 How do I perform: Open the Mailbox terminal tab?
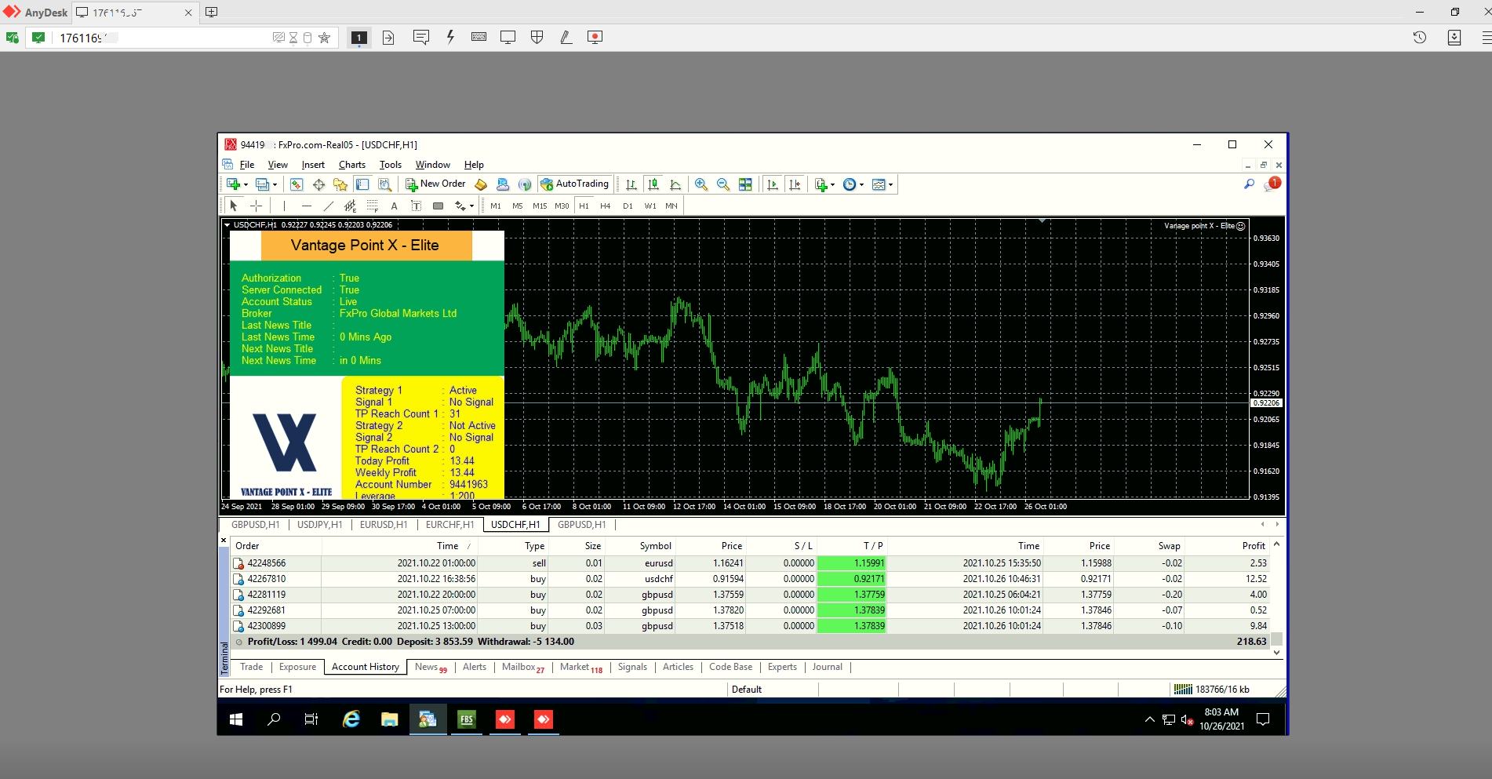(x=522, y=668)
